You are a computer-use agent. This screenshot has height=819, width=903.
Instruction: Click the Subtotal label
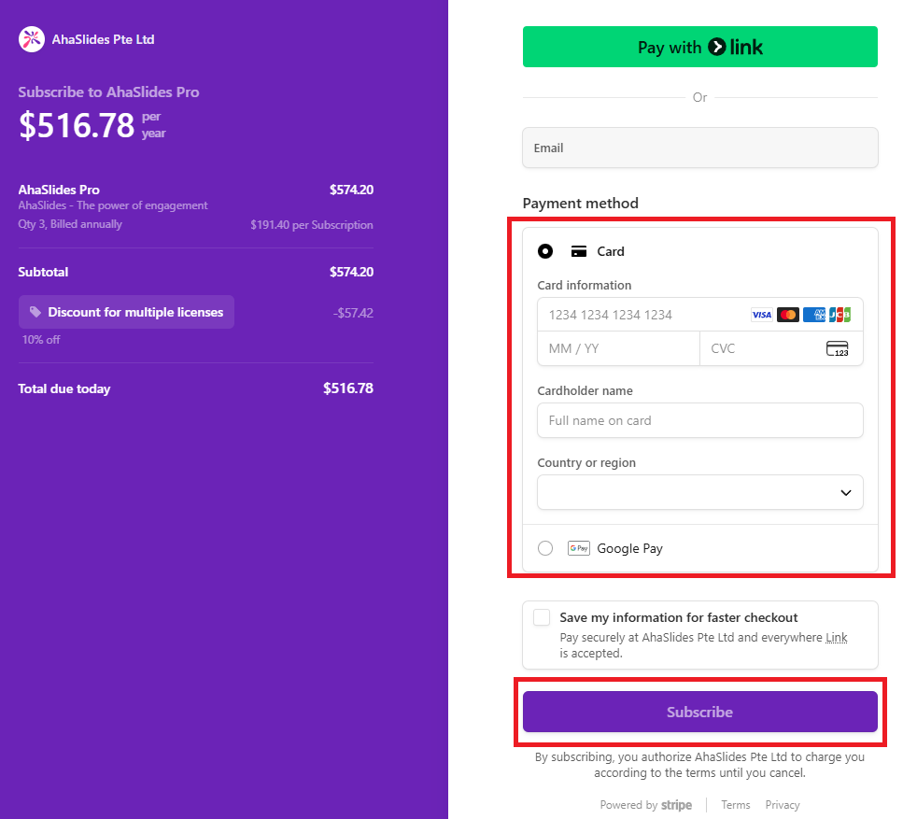pos(43,272)
